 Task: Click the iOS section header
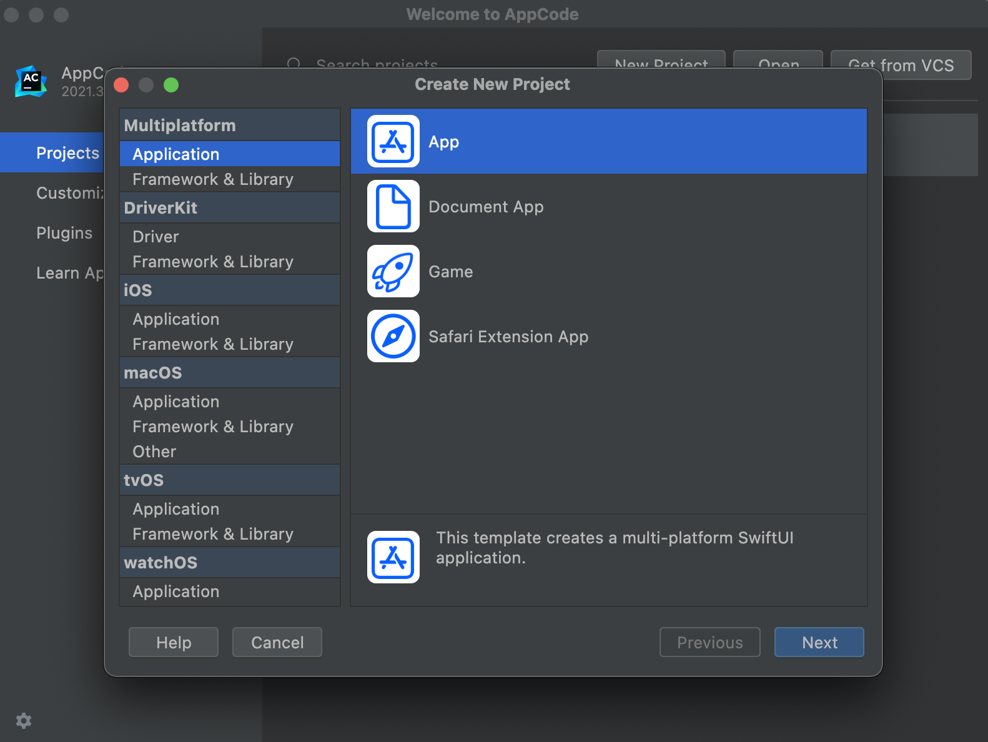point(230,290)
